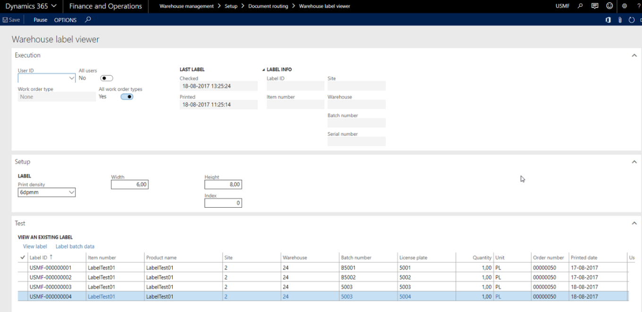Open the Print density dropdown
Screen dimensions: 642x312
[72, 192]
